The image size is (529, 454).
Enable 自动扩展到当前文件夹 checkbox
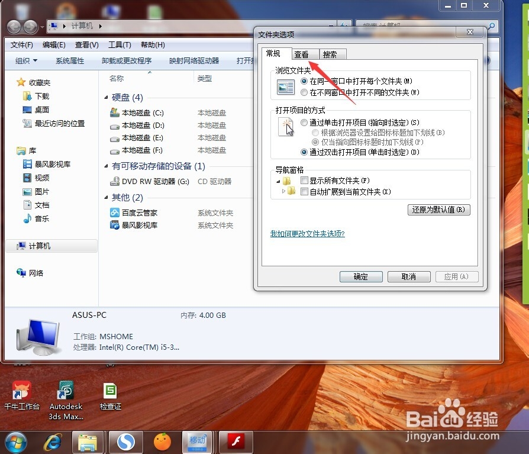(304, 192)
